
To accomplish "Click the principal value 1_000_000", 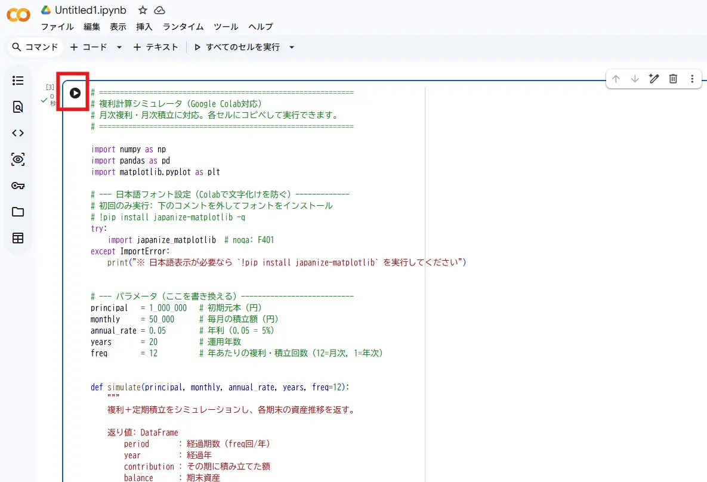I will (168, 308).
